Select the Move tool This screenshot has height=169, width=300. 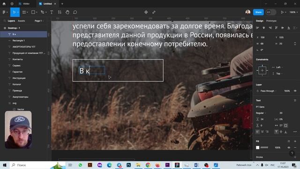[x=14, y=12]
